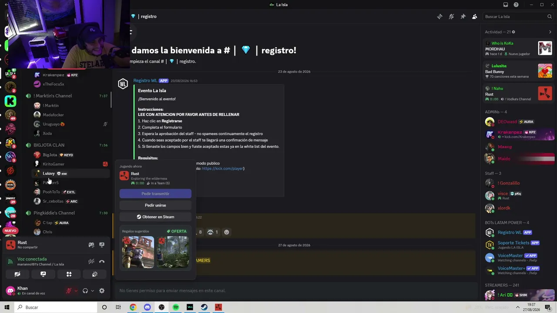
Task: Open the Discord help icon
Action: tap(516, 5)
